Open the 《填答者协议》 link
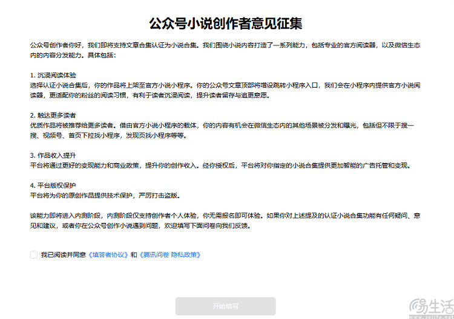This screenshot has height=319, width=454. [108, 254]
